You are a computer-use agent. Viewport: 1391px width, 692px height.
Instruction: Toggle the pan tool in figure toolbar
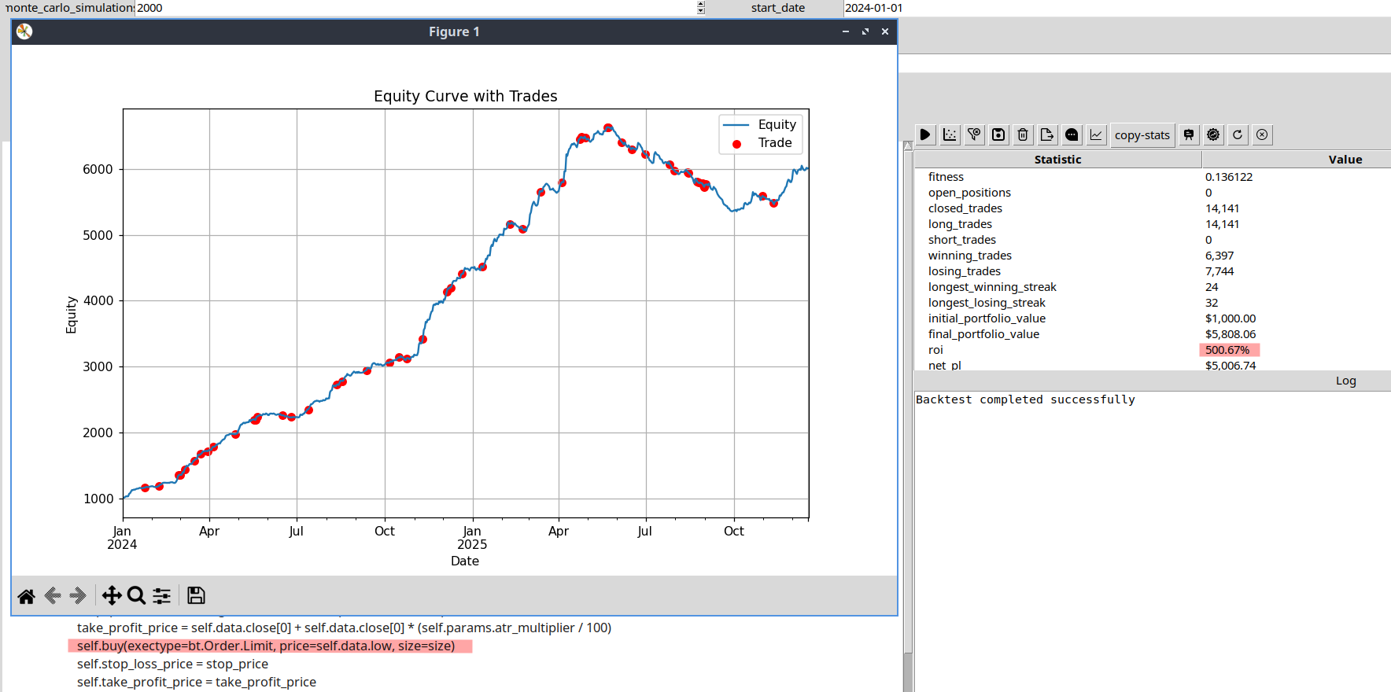pyautogui.click(x=112, y=596)
